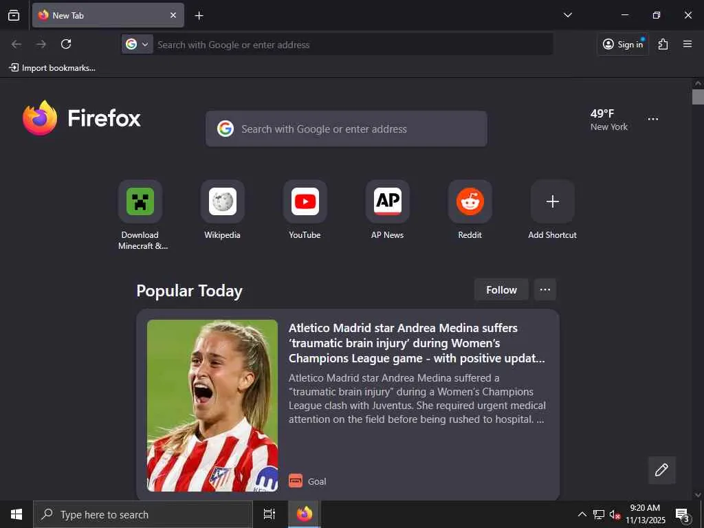
Task: Click the Add Shortcut plus tile
Action: point(553,201)
